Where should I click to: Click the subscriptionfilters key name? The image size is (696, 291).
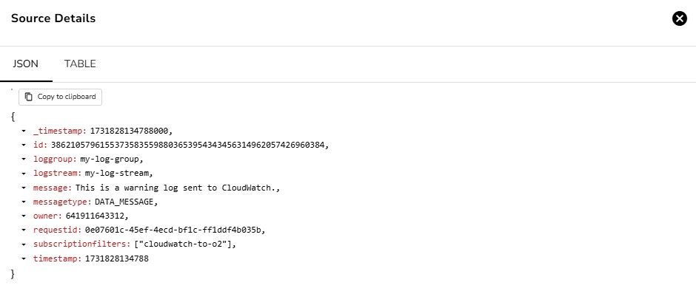(x=81, y=244)
